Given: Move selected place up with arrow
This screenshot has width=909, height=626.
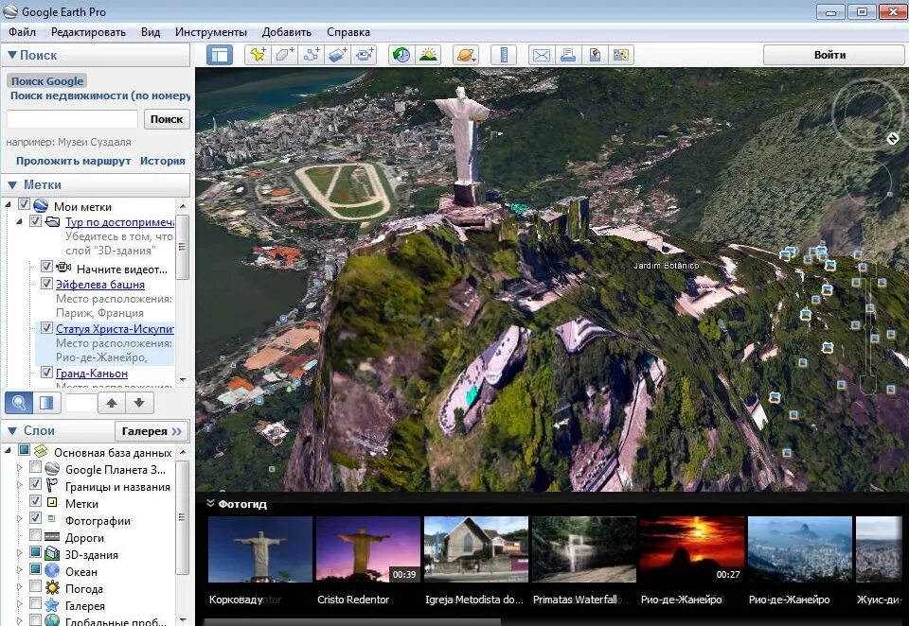Looking at the screenshot, I should coord(112,403).
